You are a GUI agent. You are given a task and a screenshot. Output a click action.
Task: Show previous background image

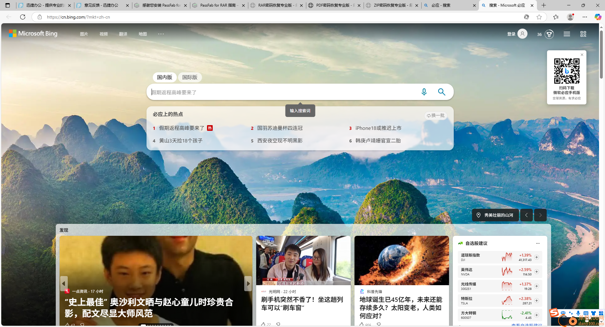pyautogui.click(x=526, y=215)
